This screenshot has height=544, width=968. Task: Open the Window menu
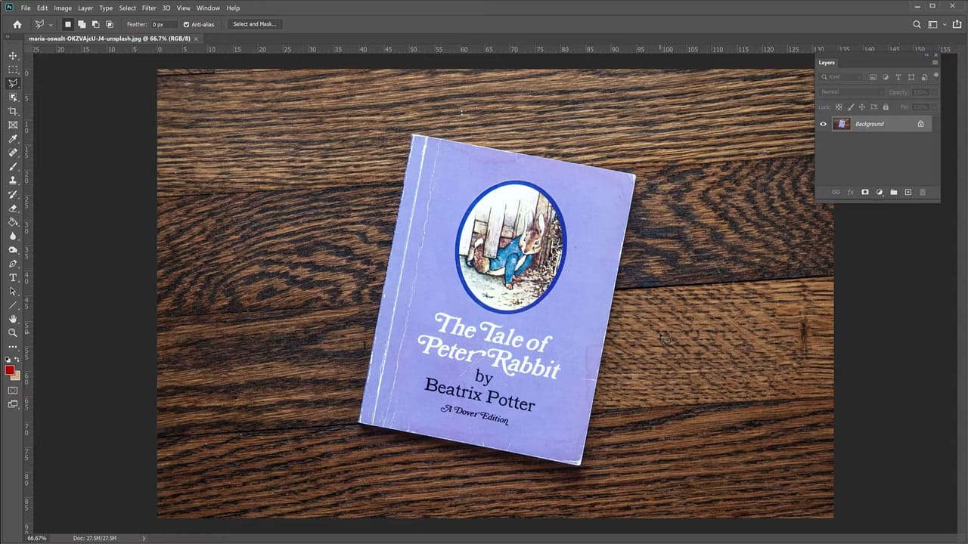click(x=208, y=8)
